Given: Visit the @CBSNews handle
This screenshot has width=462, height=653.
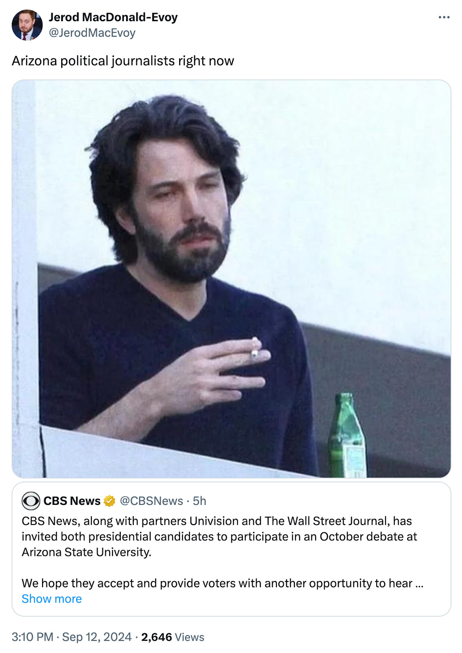Looking at the screenshot, I should point(151,501).
